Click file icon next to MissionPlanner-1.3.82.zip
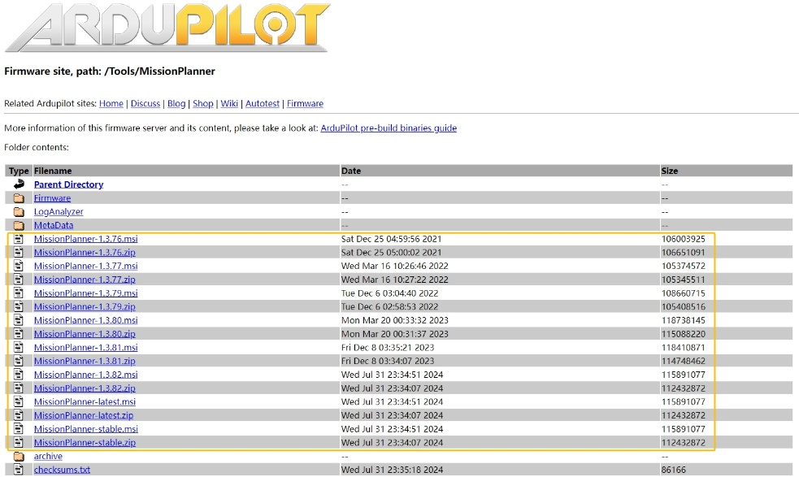This screenshot has height=477, width=799. point(19,388)
